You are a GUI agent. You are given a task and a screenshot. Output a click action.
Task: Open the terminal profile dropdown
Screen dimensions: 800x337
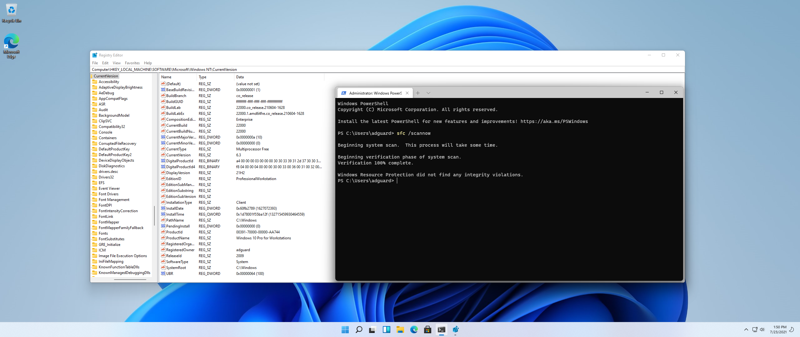pyautogui.click(x=428, y=93)
